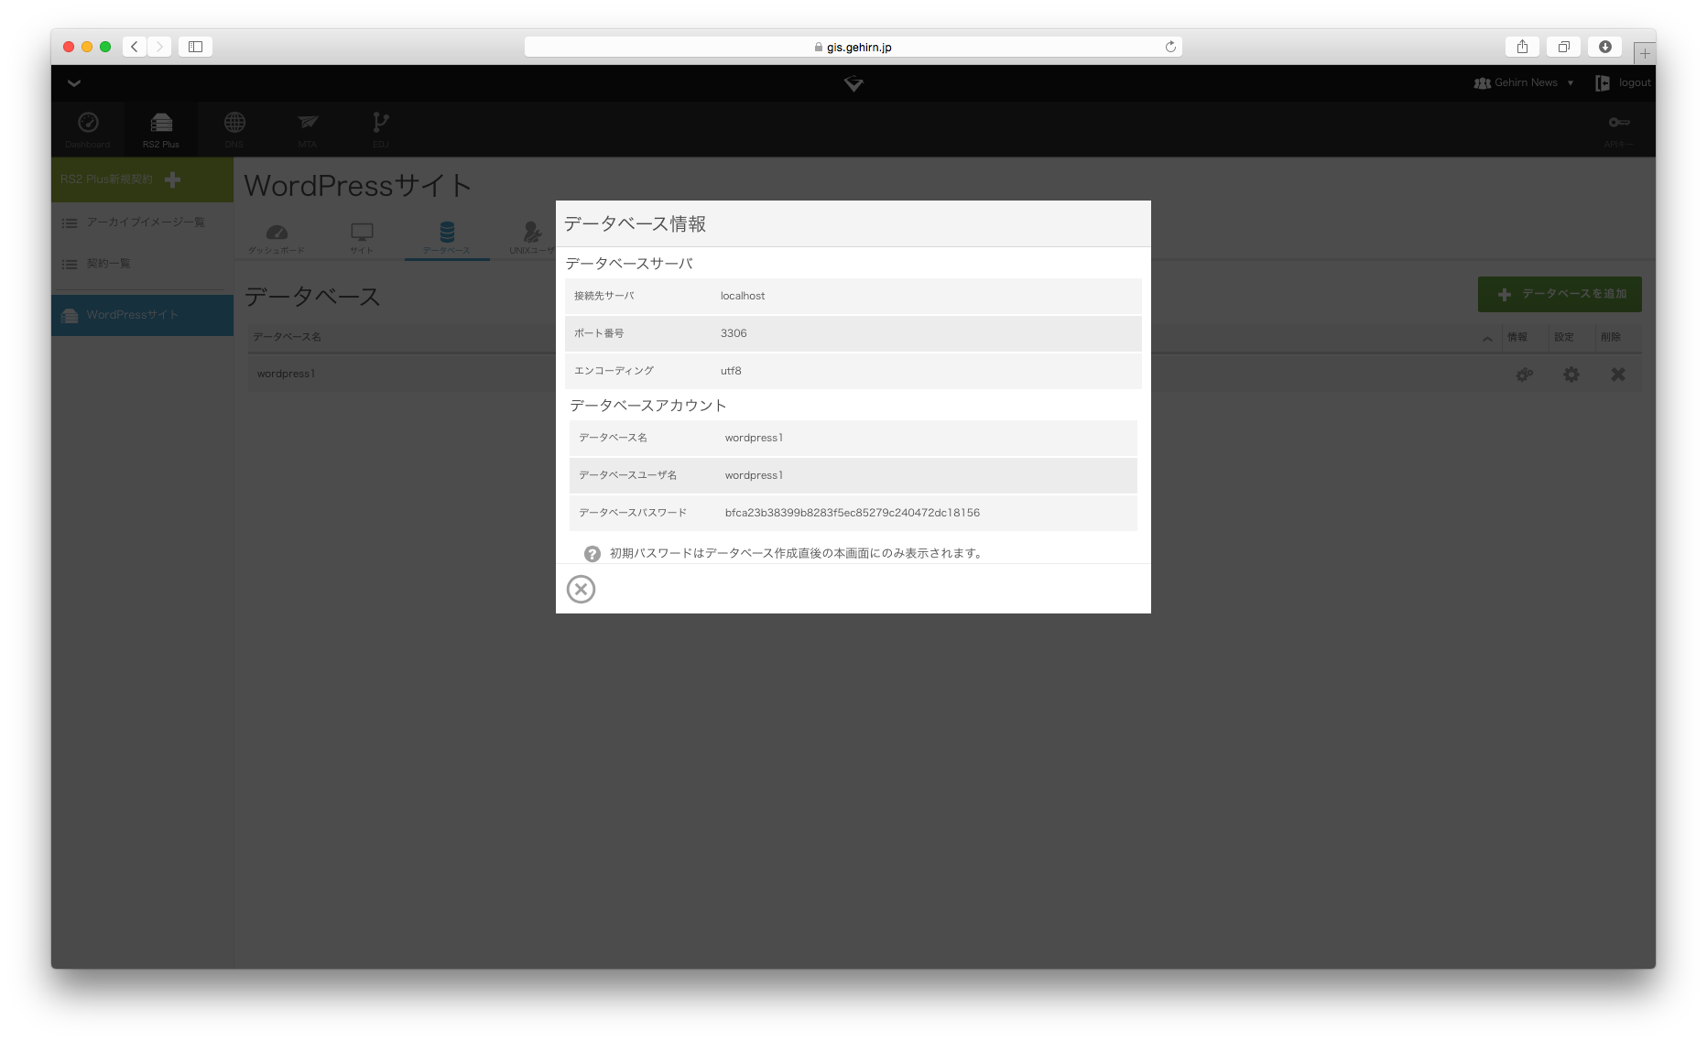Screen dimensions: 1707x1042
Task: Show all Safari tabs
Action: coord(1563,47)
